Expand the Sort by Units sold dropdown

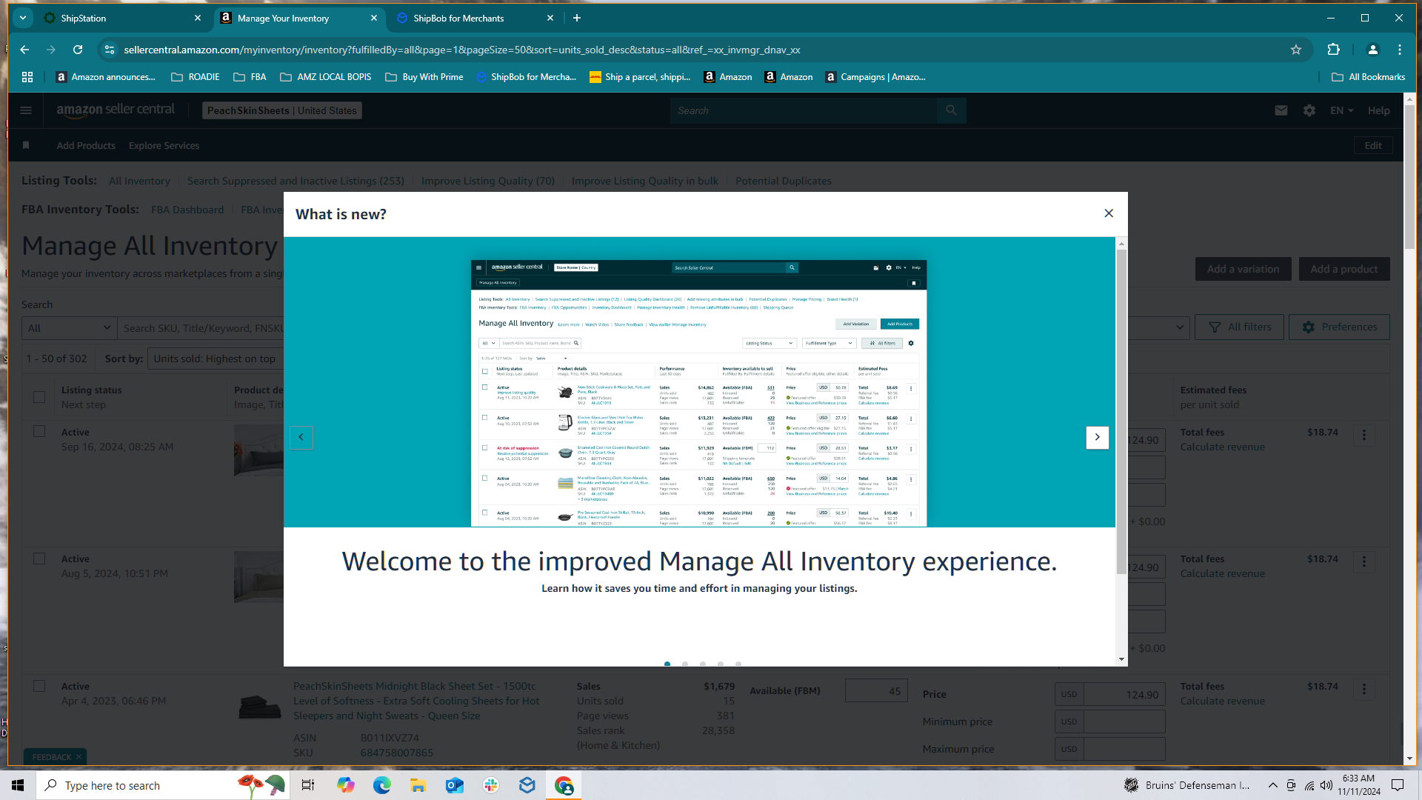pyautogui.click(x=215, y=359)
